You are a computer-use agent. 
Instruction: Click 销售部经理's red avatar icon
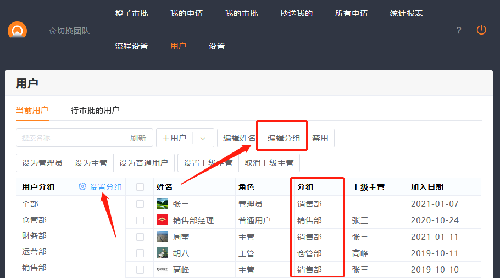(162, 220)
